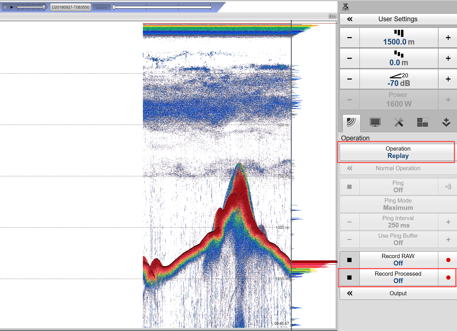Screen dimensions: 457x331
Task: Increase the 1500.0 m range with plus
Action: (x=448, y=38)
